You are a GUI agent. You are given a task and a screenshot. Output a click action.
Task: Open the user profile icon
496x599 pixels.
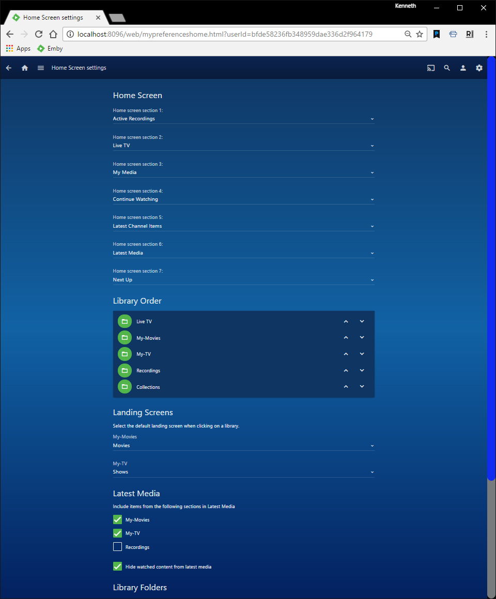463,68
